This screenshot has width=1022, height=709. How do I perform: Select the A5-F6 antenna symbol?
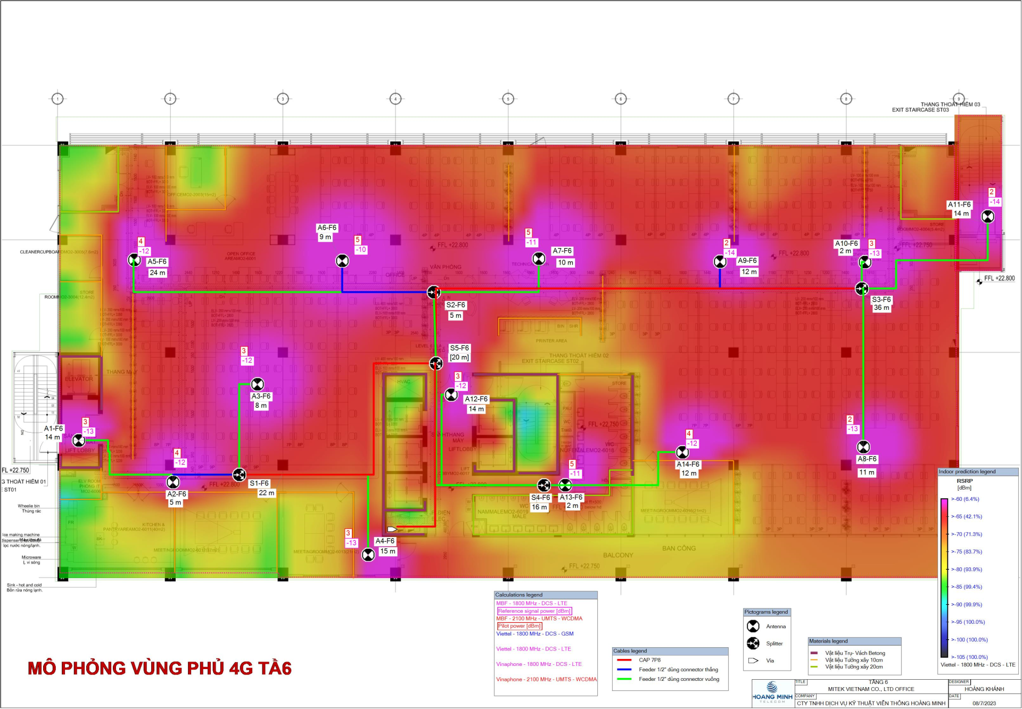134,260
